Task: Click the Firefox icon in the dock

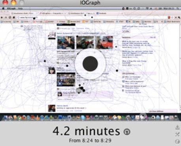Action: click(24, 117)
